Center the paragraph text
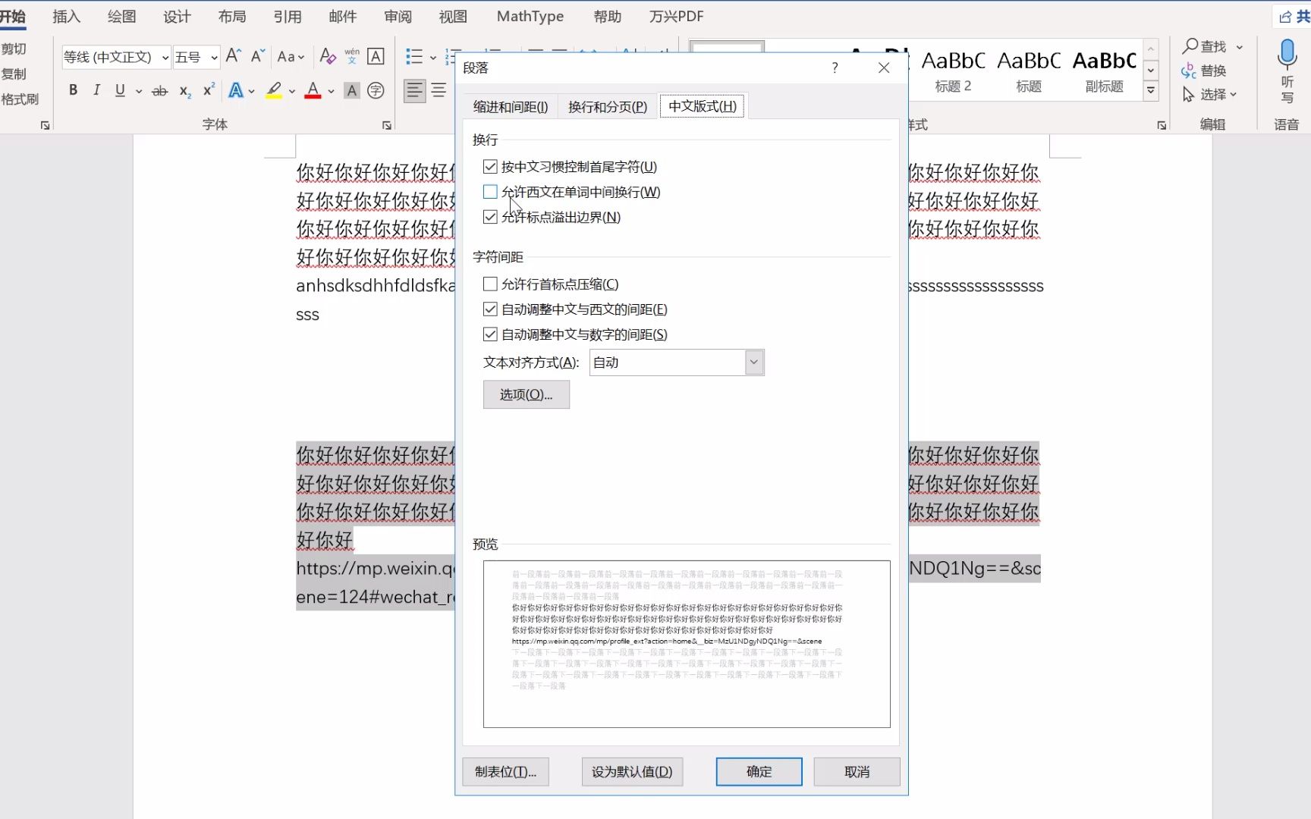The image size is (1311, 819). pos(439,91)
